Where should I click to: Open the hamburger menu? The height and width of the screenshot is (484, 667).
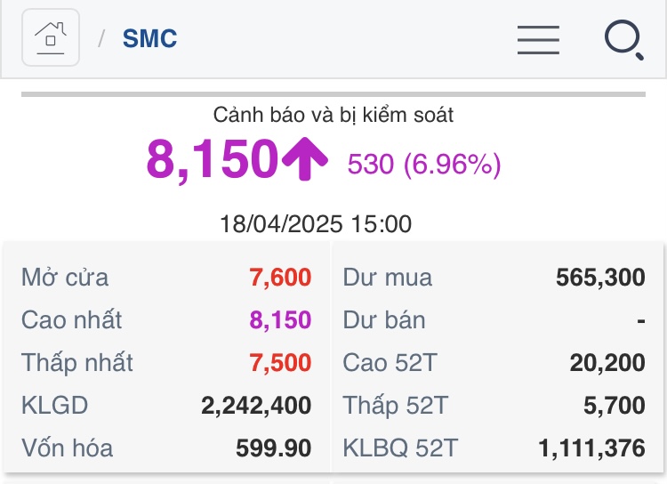tap(538, 39)
